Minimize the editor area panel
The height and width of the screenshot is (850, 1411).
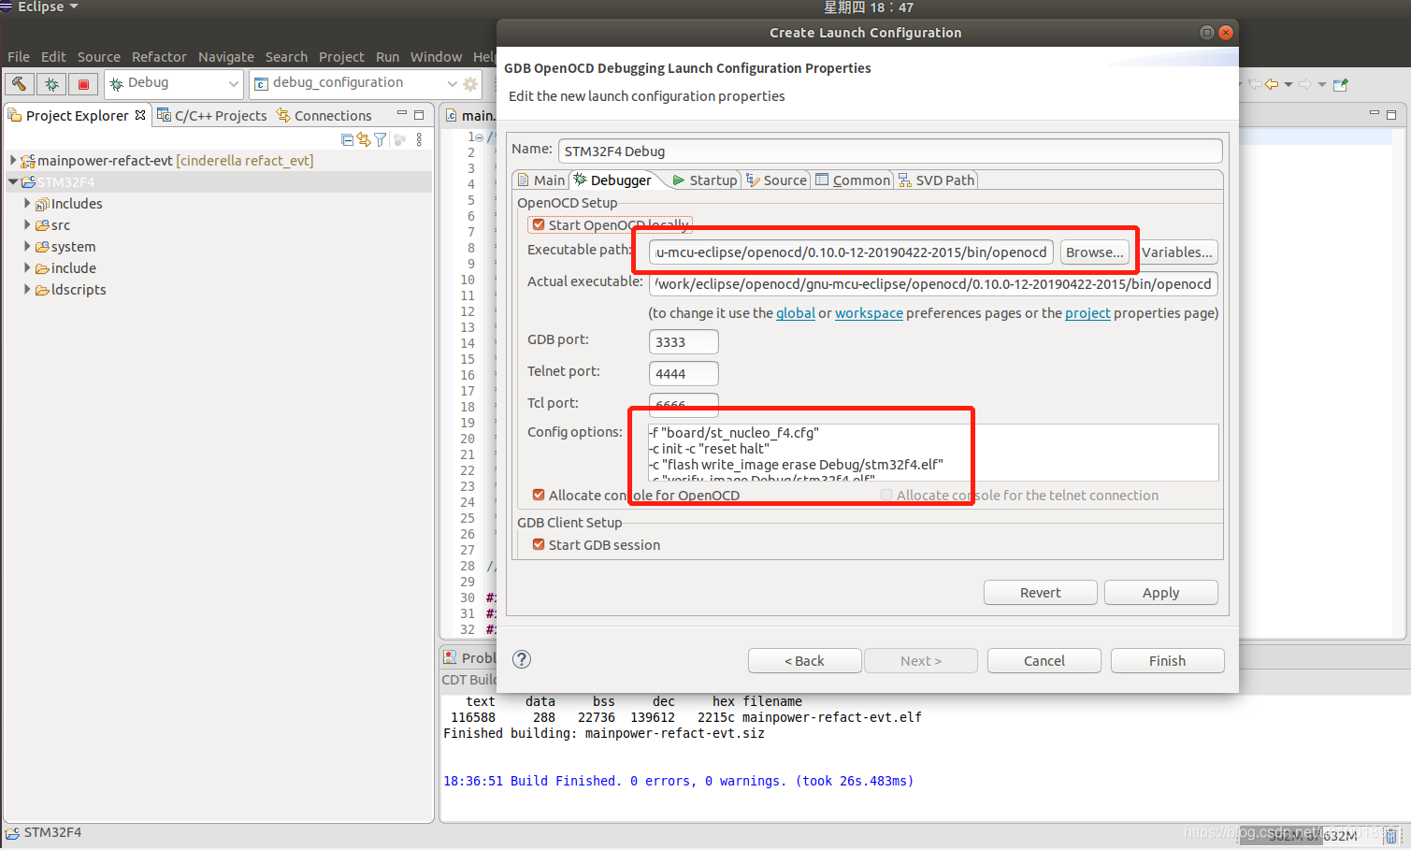pyautogui.click(x=1375, y=114)
